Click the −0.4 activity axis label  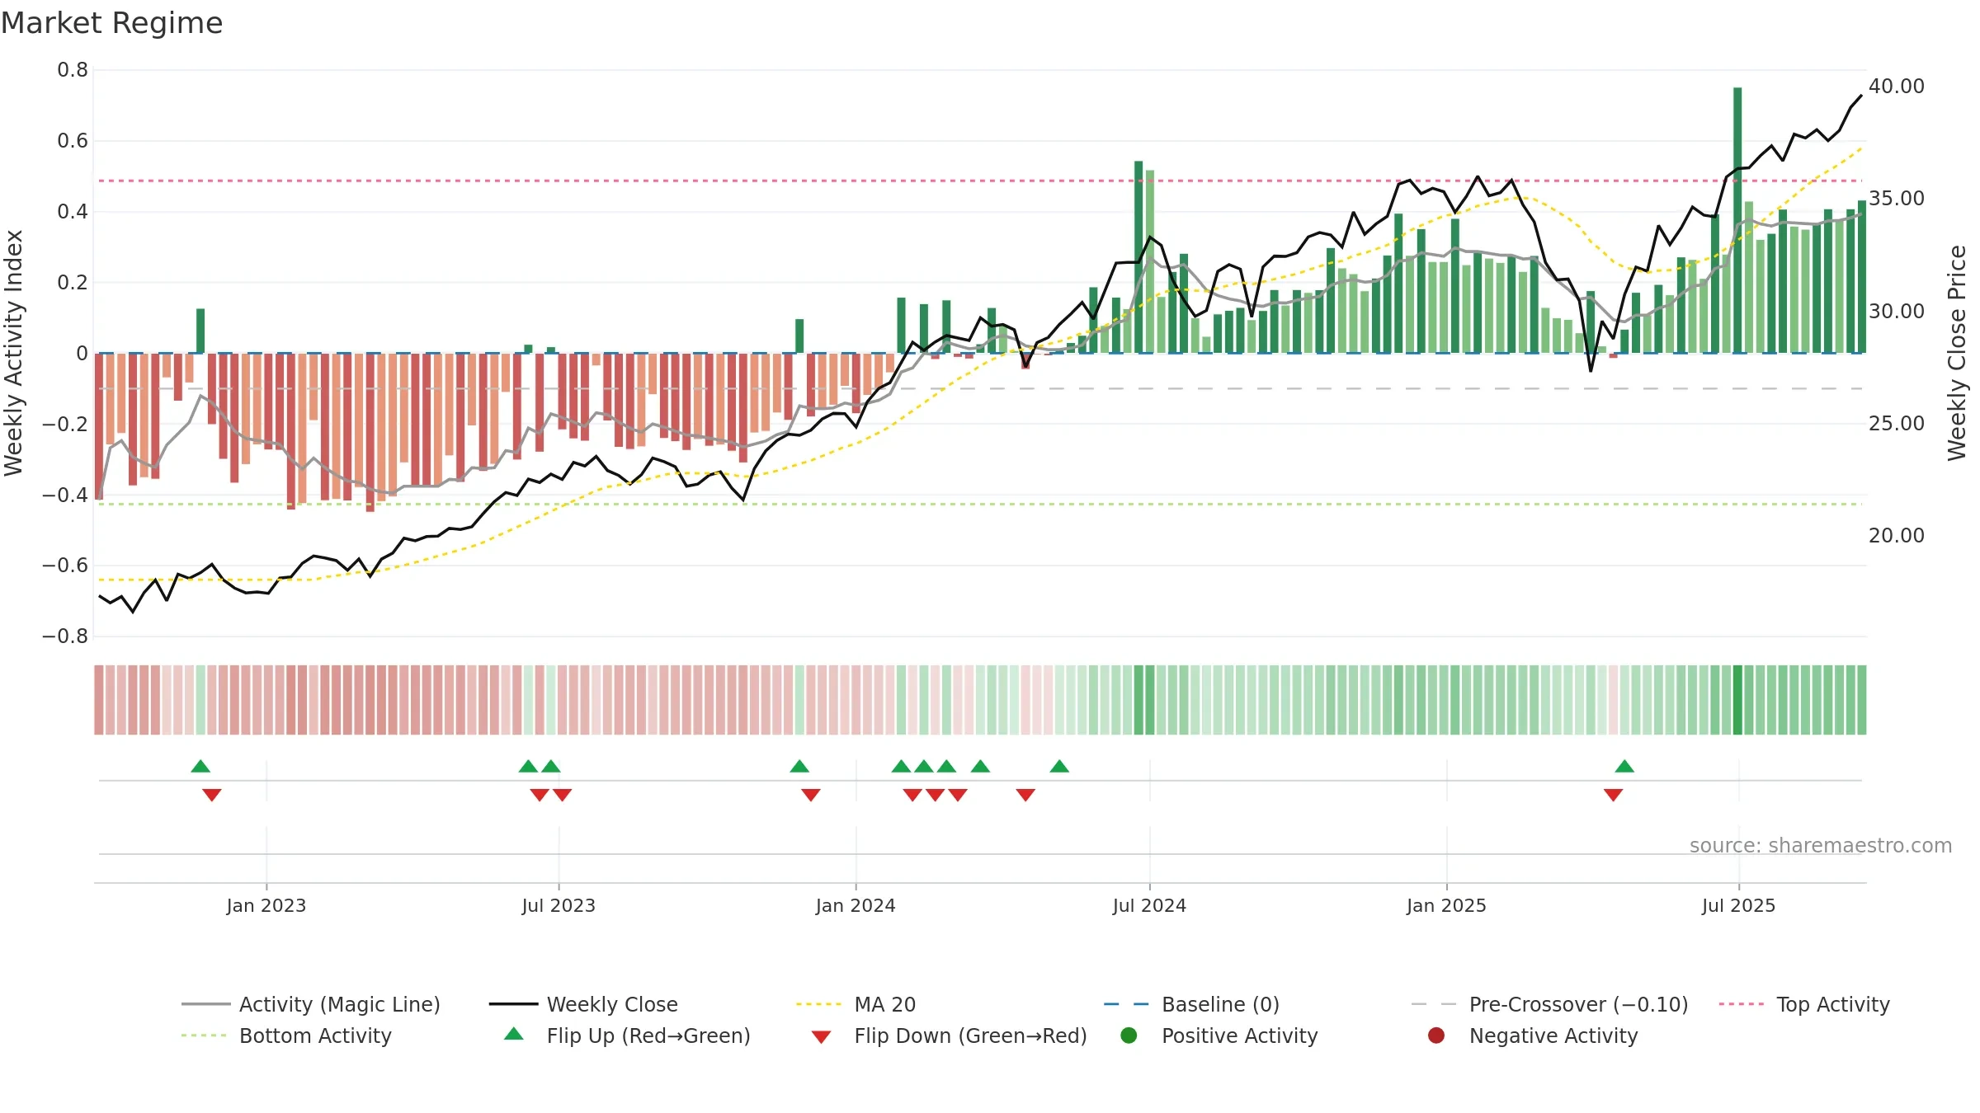tap(65, 495)
